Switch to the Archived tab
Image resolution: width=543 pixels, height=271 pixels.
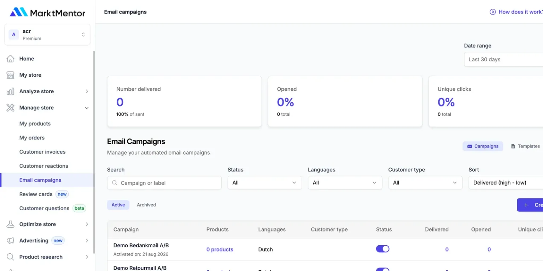coord(146,205)
